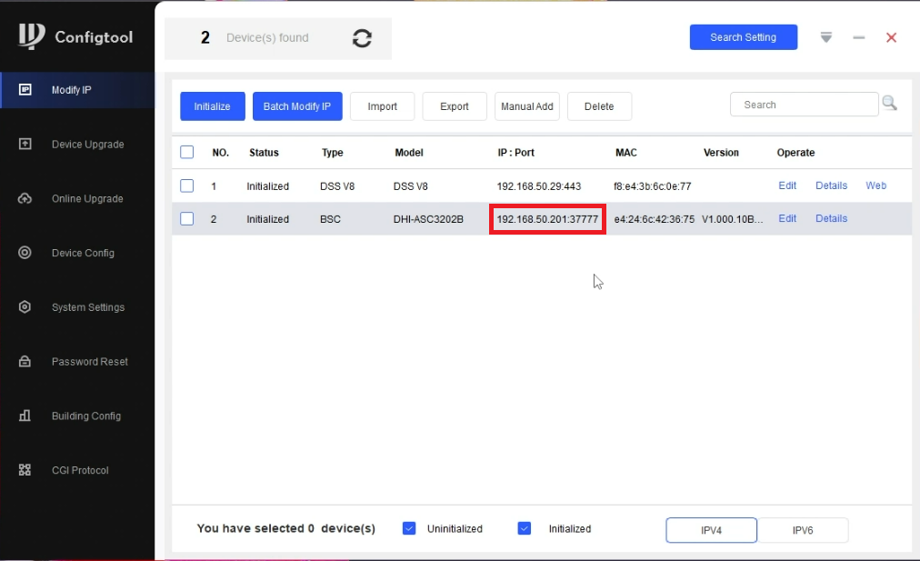Untick the Uninitialized filter checkbox
The width and height of the screenshot is (920, 561).
coord(409,528)
